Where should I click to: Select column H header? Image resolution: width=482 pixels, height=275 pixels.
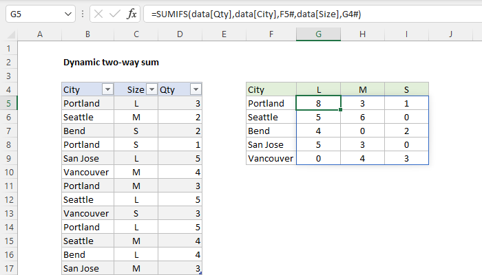coord(362,34)
